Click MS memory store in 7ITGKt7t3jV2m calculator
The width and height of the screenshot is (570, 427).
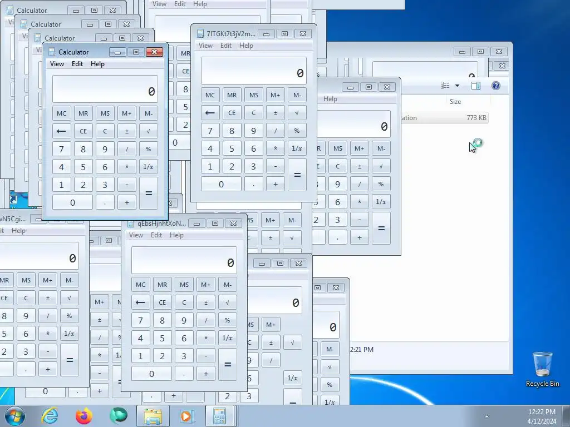(254, 95)
